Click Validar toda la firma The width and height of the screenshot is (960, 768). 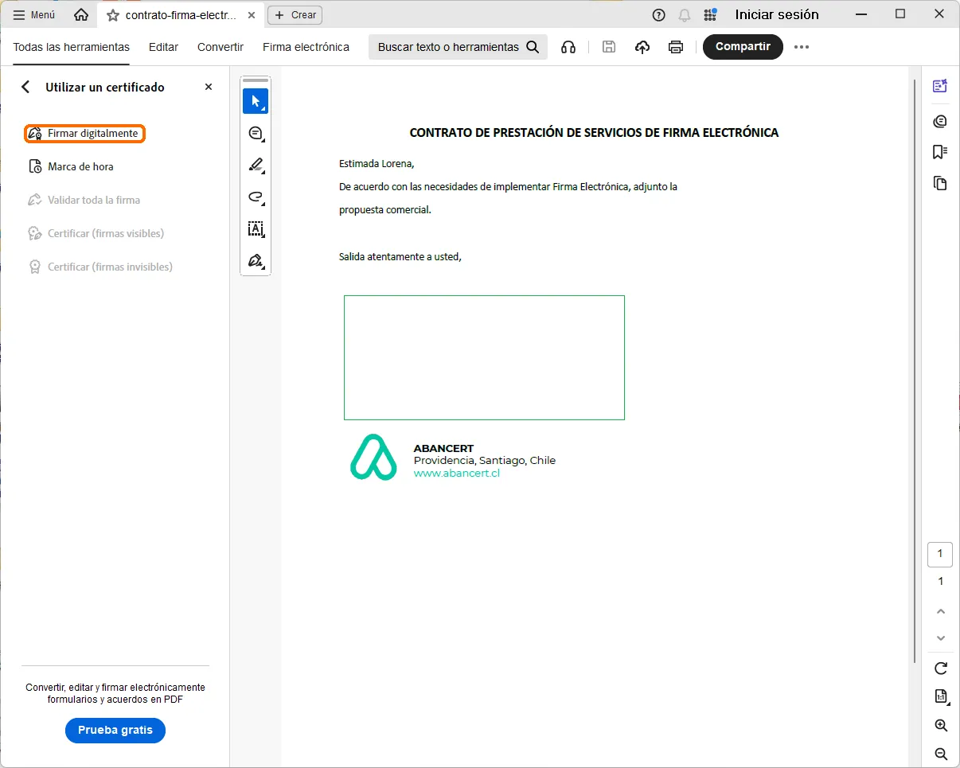84,200
